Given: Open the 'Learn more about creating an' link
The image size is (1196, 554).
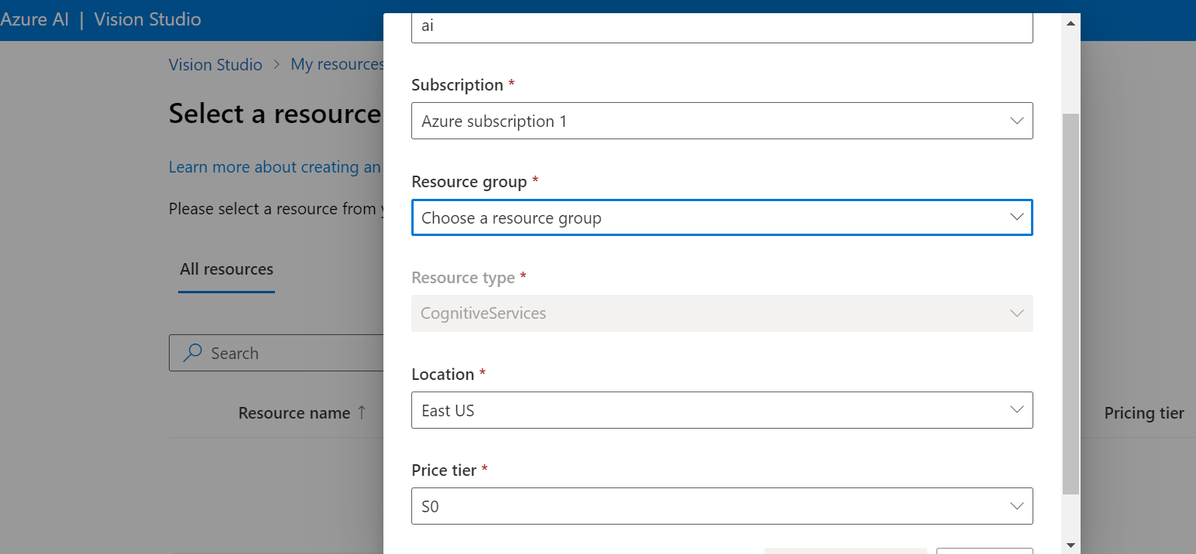Looking at the screenshot, I should (275, 167).
